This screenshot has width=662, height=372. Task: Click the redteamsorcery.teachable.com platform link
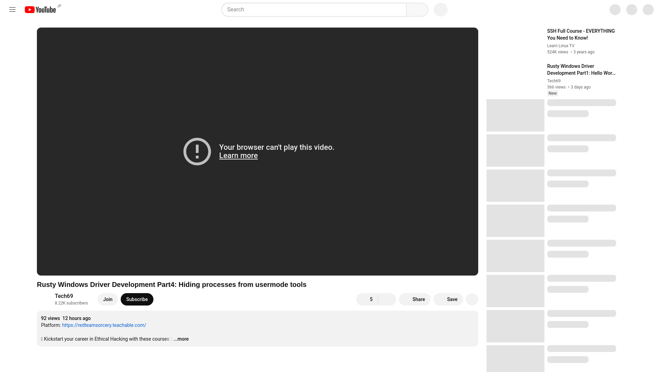(104, 325)
